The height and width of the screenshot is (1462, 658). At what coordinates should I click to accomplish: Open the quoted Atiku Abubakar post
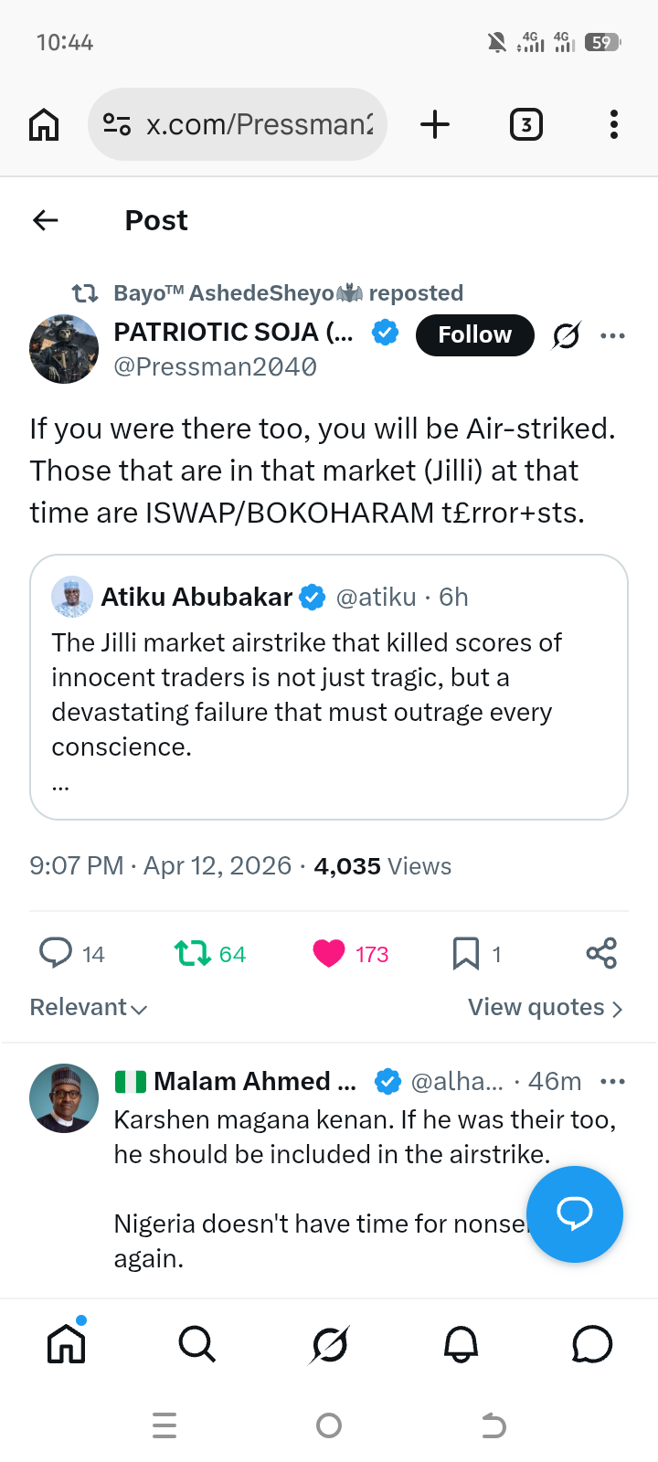click(329, 687)
